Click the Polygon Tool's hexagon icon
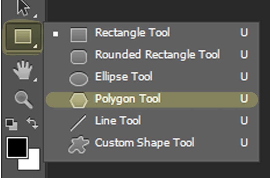The image size is (270, 178). (x=79, y=99)
